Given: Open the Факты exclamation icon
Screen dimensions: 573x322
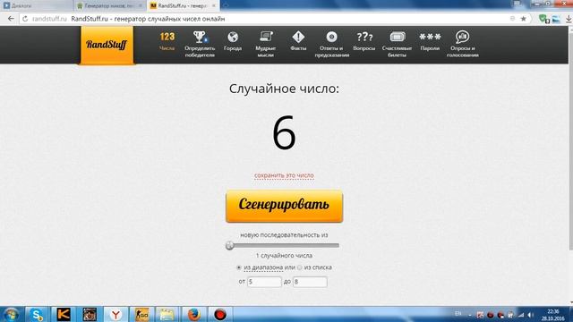Looking at the screenshot, I should click(x=298, y=37).
